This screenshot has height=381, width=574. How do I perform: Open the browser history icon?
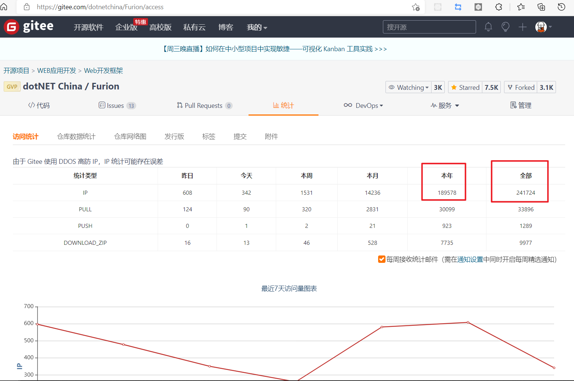pyautogui.click(x=561, y=7)
